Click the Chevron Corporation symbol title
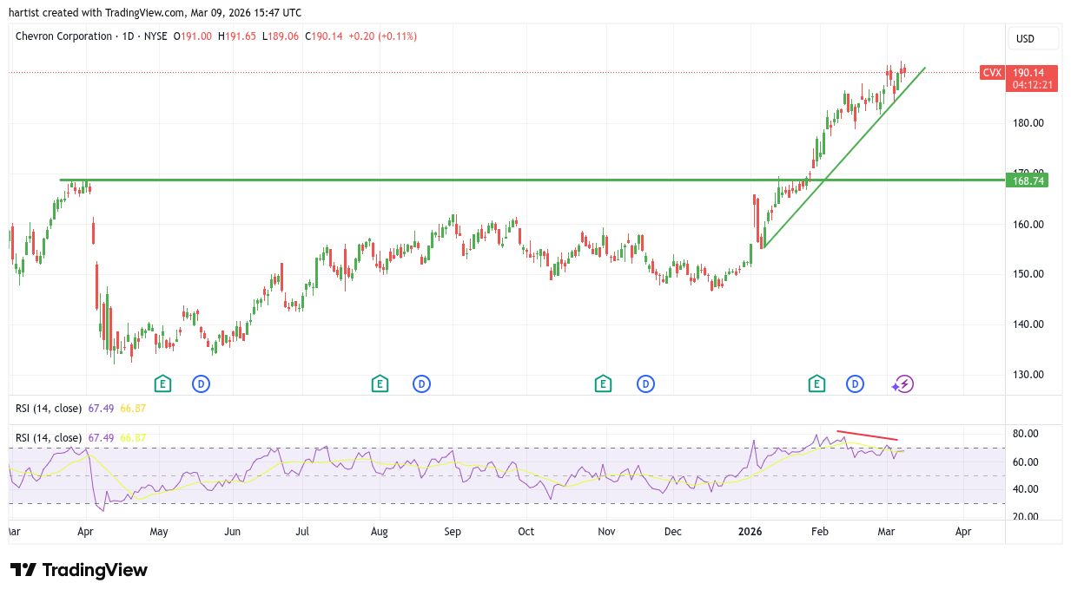The width and height of the screenshot is (1071, 596). 64,36
